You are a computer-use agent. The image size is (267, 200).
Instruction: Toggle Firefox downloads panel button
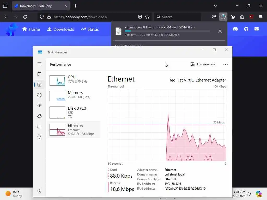point(223,17)
